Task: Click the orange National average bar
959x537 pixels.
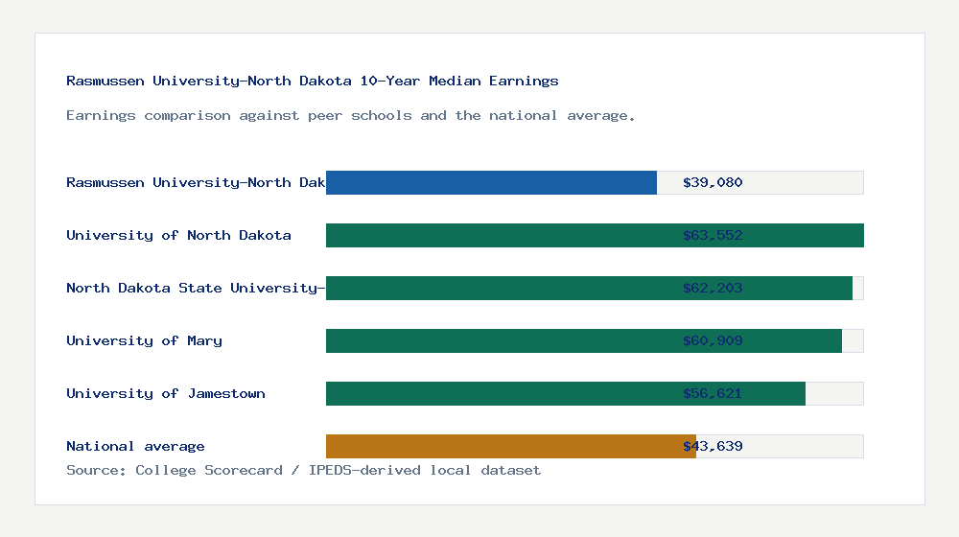Action: 511,447
